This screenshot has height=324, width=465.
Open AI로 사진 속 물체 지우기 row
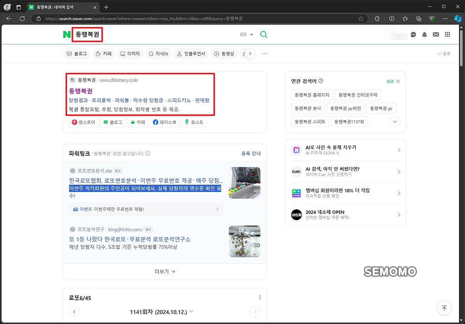(x=346, y=150)
